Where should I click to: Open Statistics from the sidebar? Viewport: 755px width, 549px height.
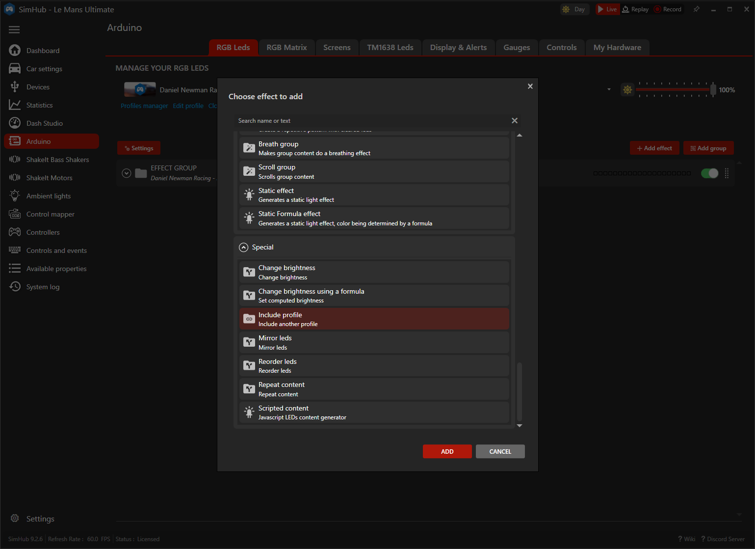39,105
